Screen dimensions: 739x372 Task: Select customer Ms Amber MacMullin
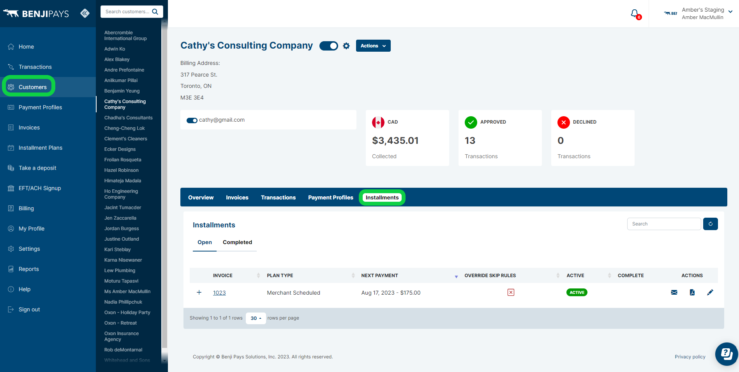127,292
